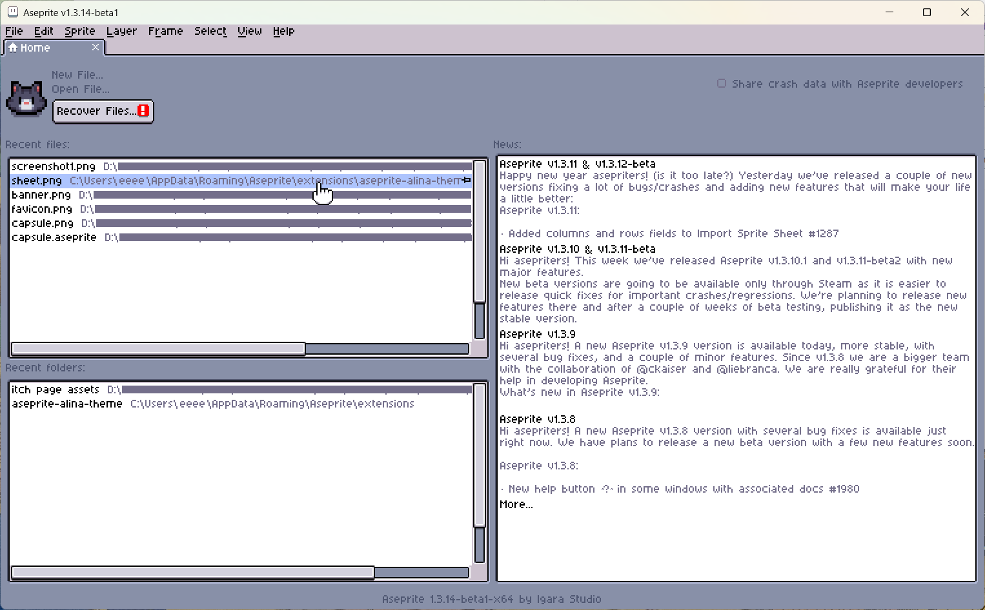
Task: Open recent file sheet.png
Action: (241, 181)
